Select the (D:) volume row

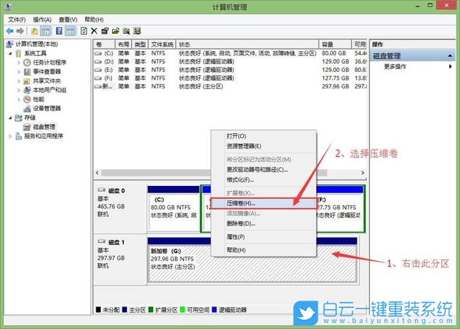(x=230, y=61)
